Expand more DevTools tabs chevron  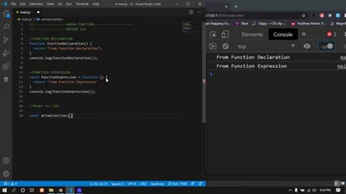tap(304, 34)
